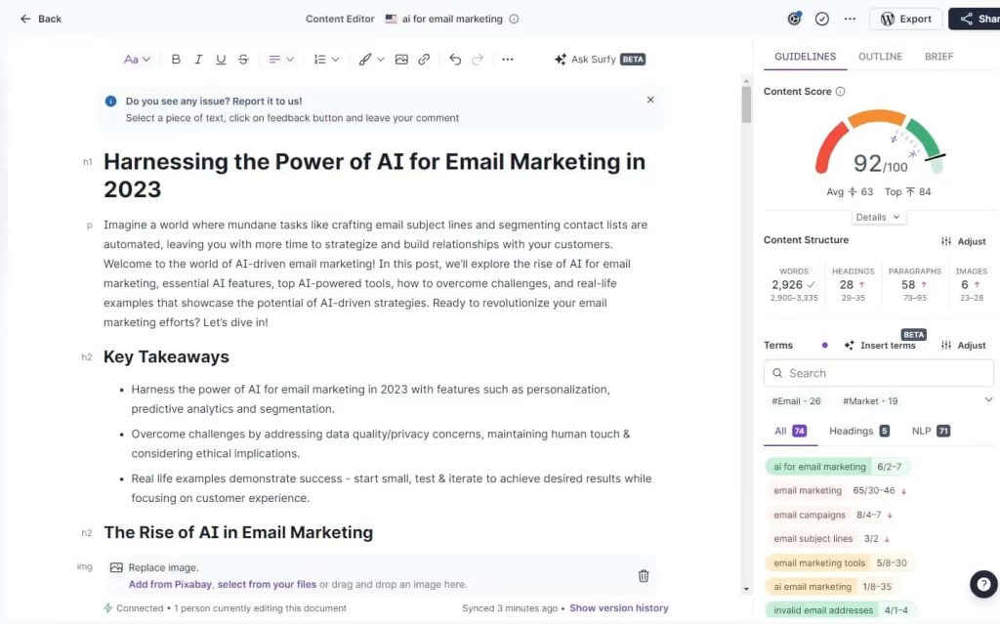Toggle underline formatting
The width and height of the screenshot is (1000, 624).
pos(221,59)
